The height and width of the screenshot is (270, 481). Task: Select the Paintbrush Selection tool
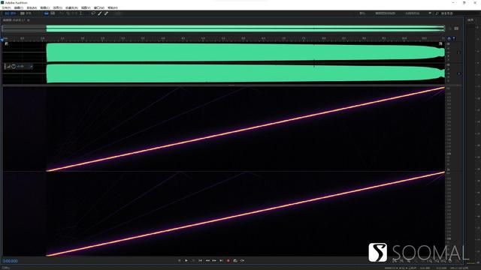pos(100,13)
